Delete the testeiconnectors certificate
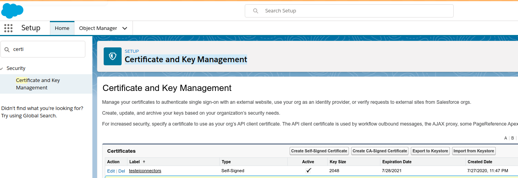The height and width of the screenshot is (178, 518). coord(122,171)
